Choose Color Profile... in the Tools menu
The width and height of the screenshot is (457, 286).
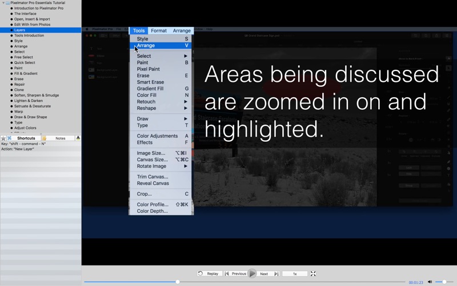click(161, 205)
